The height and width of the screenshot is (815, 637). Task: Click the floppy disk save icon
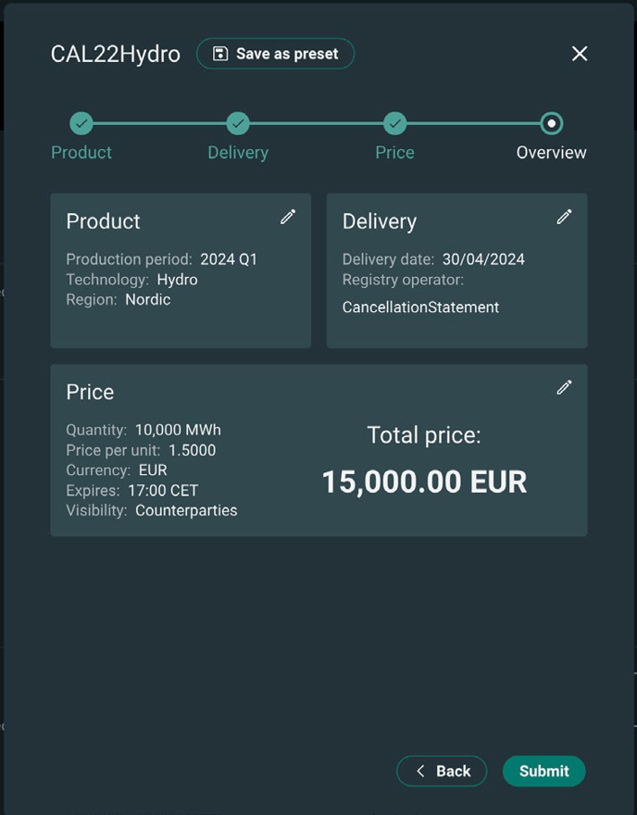point(220,54)
